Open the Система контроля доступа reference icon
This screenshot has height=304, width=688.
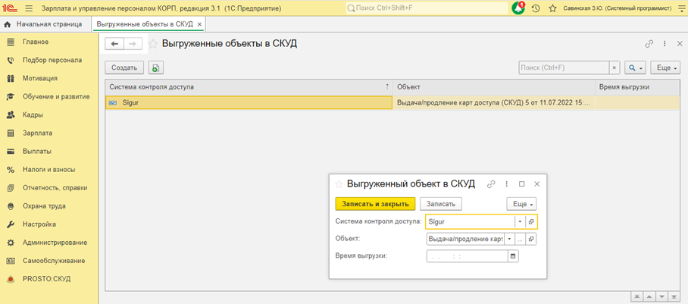(531, 221)
